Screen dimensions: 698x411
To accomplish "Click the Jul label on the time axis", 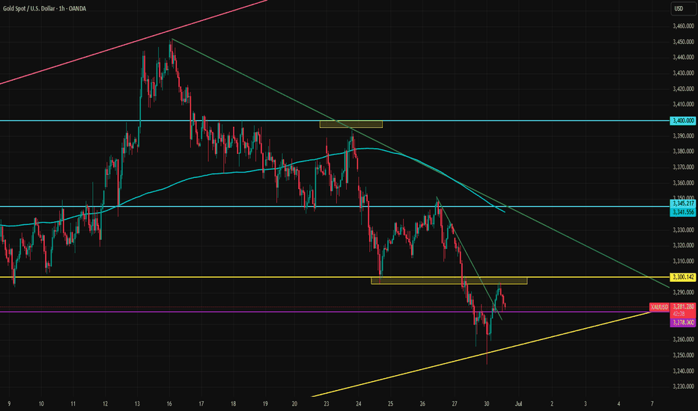I will (x=518, y=404).
